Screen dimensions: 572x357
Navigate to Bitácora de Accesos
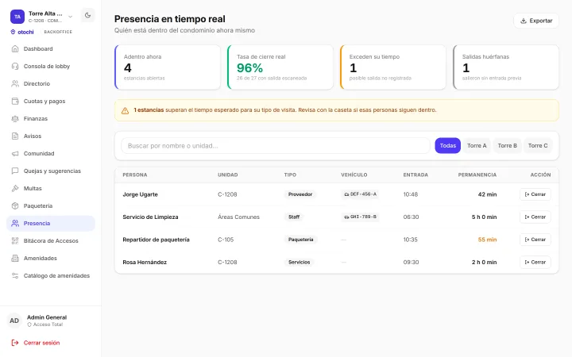tap(51, 241)
